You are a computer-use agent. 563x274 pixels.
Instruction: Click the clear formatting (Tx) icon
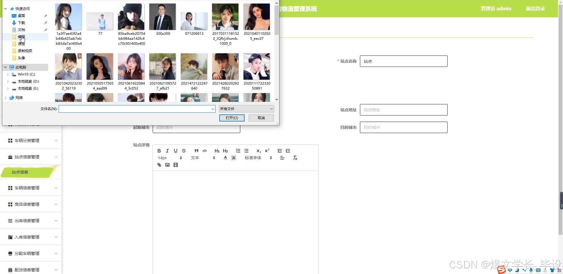tap(295, 158)
